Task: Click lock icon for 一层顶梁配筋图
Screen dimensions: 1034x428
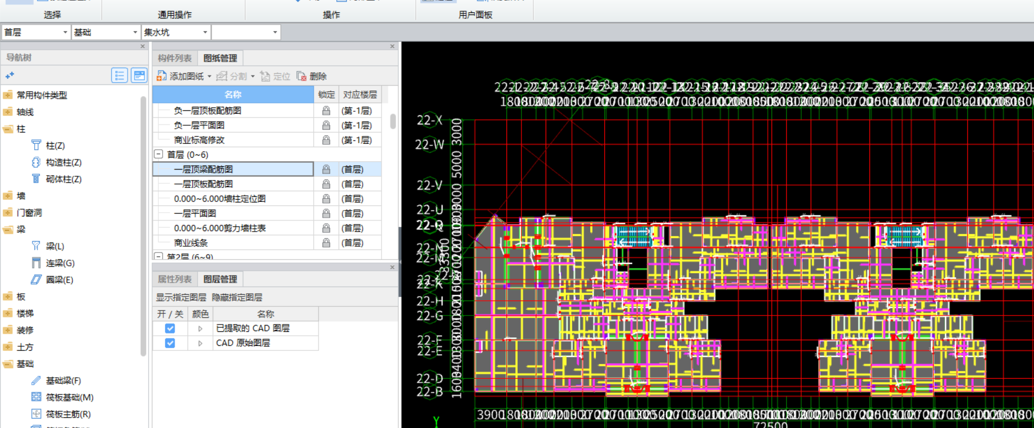Action: point(326,169)
